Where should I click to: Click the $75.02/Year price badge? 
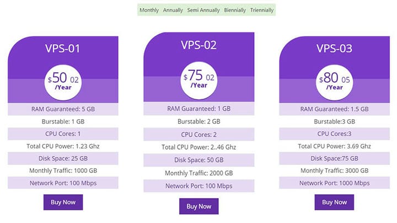198,81
